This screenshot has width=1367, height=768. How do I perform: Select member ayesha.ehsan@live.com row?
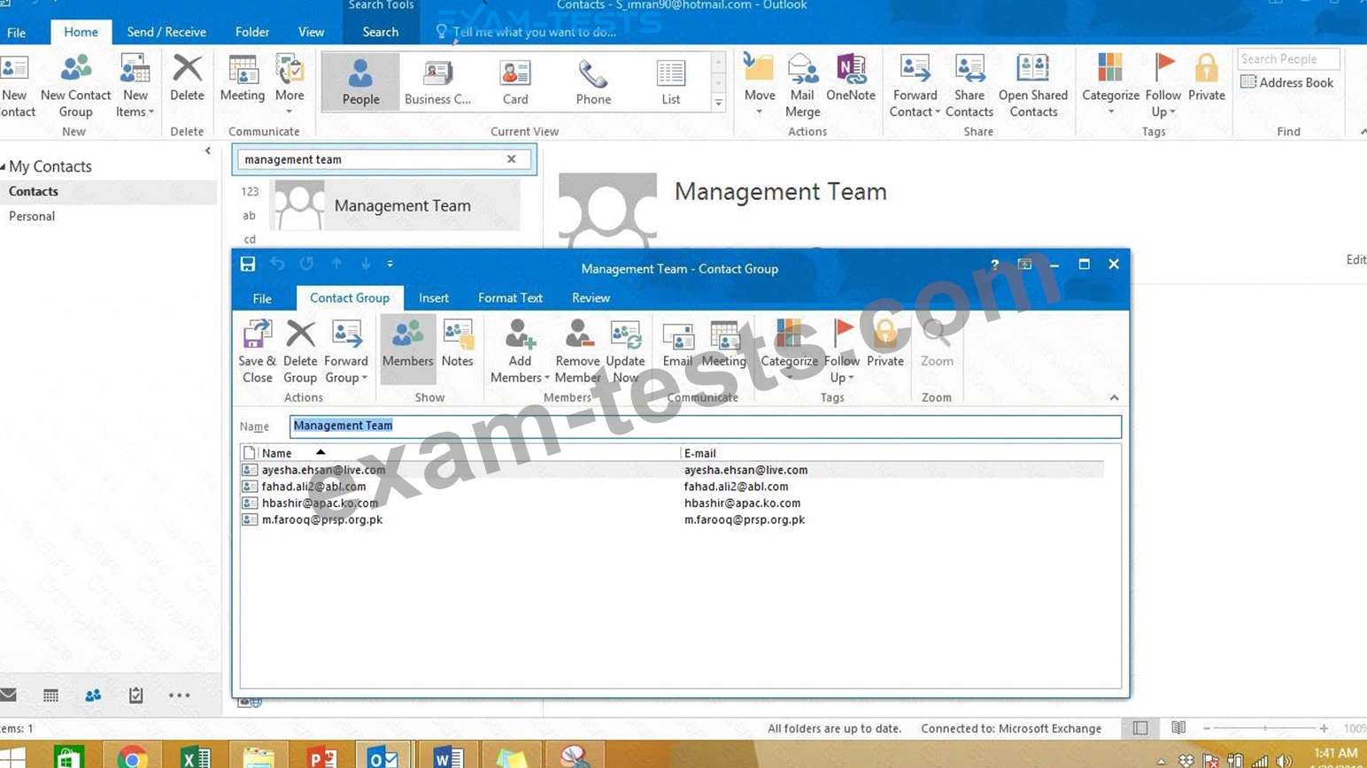coord(672,470)
